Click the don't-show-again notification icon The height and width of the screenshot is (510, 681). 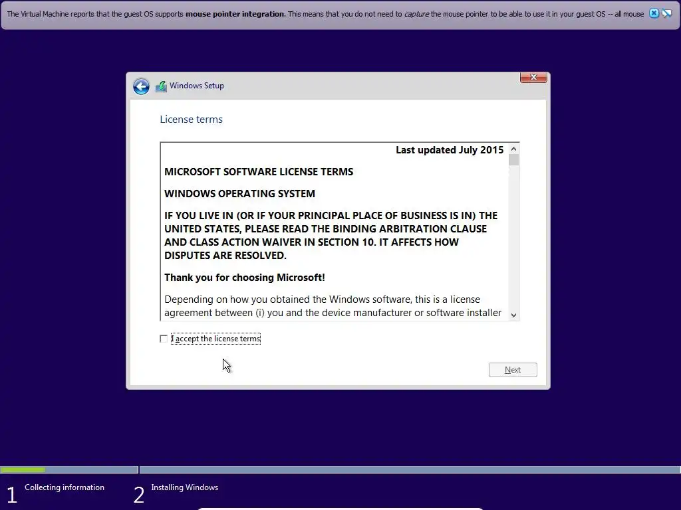coord(666,13)
